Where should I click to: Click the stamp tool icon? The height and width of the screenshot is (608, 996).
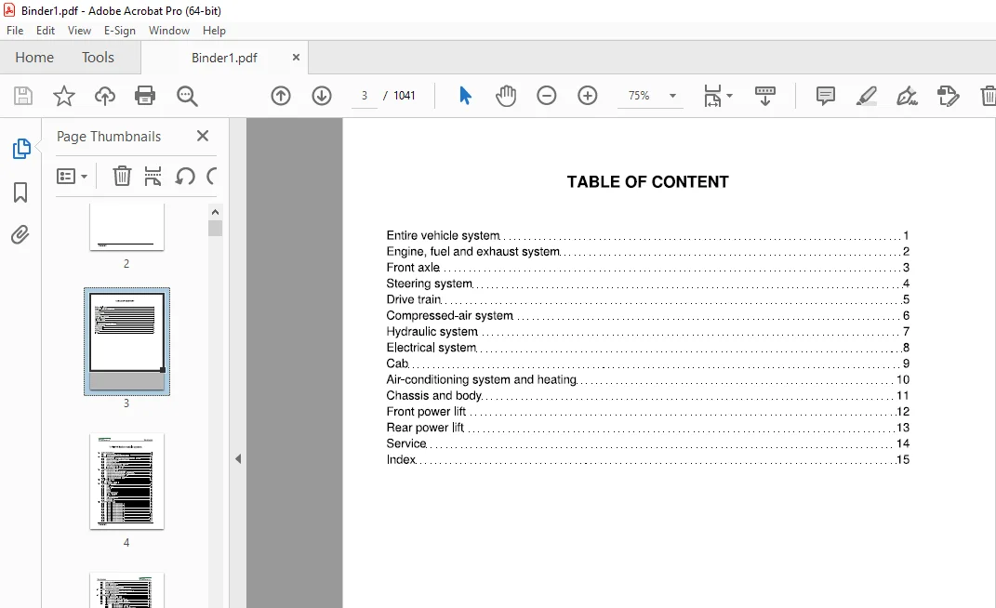point(948,96)
